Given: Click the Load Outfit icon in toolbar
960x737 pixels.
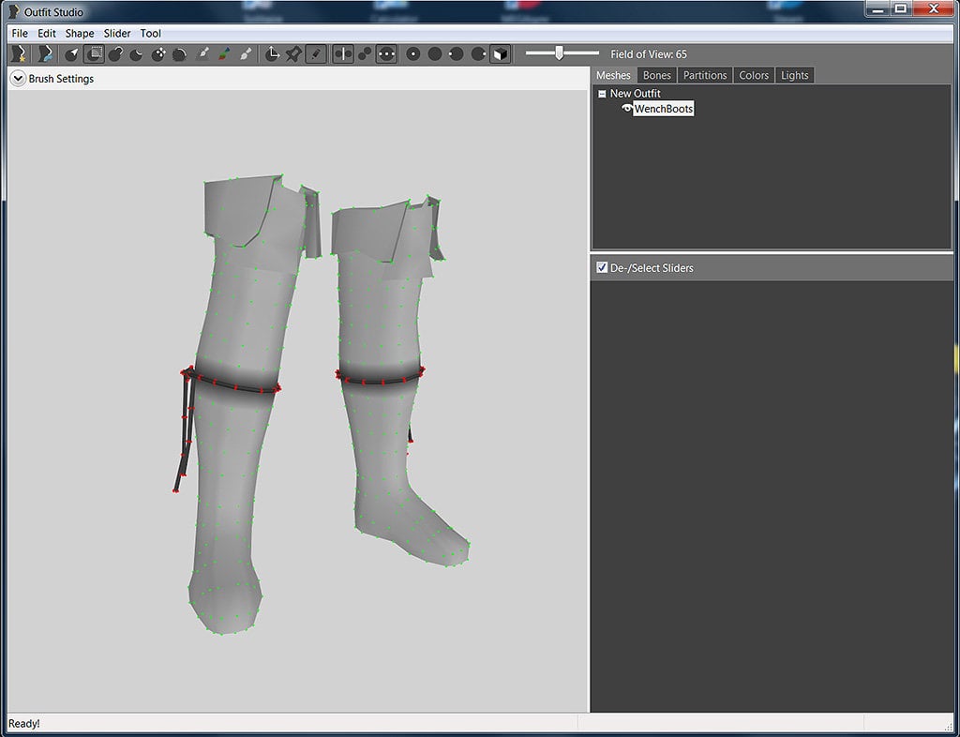Looking at the screenshot, I should [x=45, y=53].
